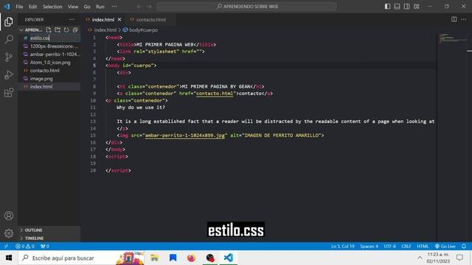The width and height of the screenshot is (472, 265).
Task: Open contacto.html in Explorer
Action: [44, 71]
